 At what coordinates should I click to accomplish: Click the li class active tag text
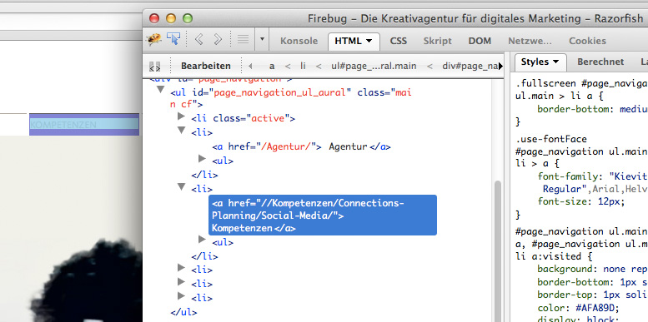coord(243,119)
